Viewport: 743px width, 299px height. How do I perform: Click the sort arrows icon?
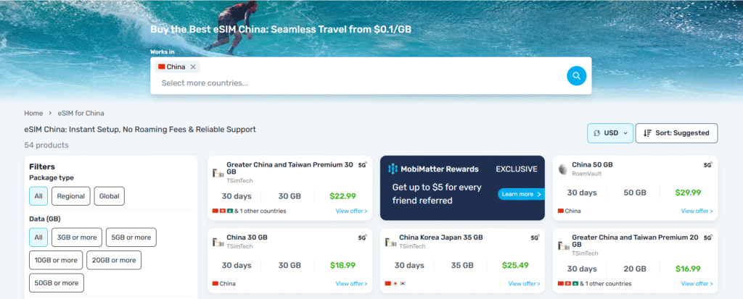(x=647, y=133)
